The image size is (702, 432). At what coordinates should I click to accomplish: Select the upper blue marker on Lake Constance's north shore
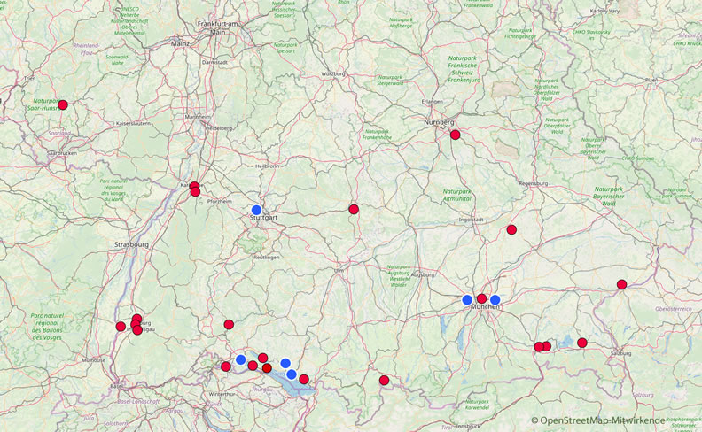pyautogui.click(x=285, y=363)
